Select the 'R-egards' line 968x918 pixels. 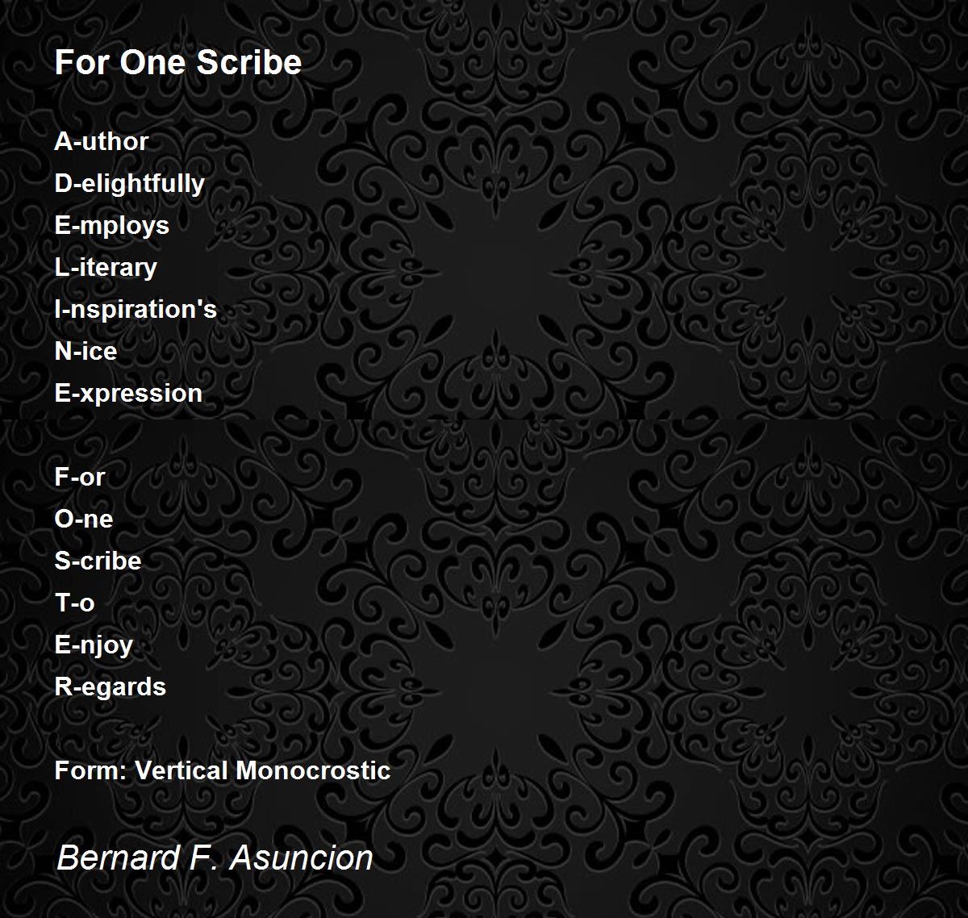click(111, 687)
